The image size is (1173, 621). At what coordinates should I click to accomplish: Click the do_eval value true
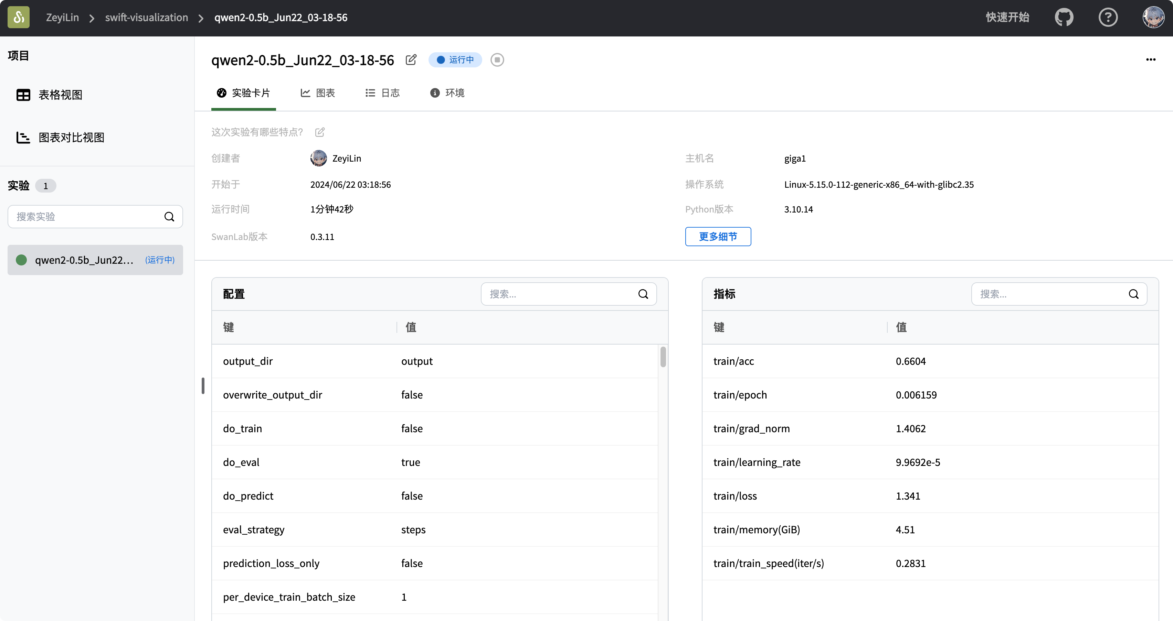(x=411, y=462)
